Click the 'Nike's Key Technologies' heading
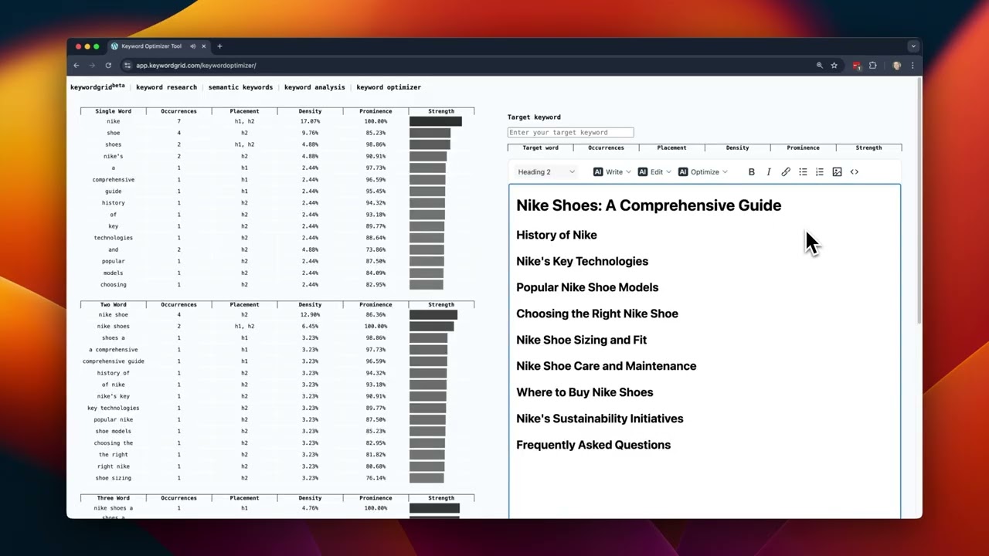This screenshot has height=556, width=989. click(x=582, y=261)
